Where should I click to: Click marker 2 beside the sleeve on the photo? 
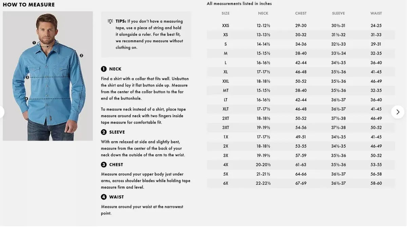[81, 55]
